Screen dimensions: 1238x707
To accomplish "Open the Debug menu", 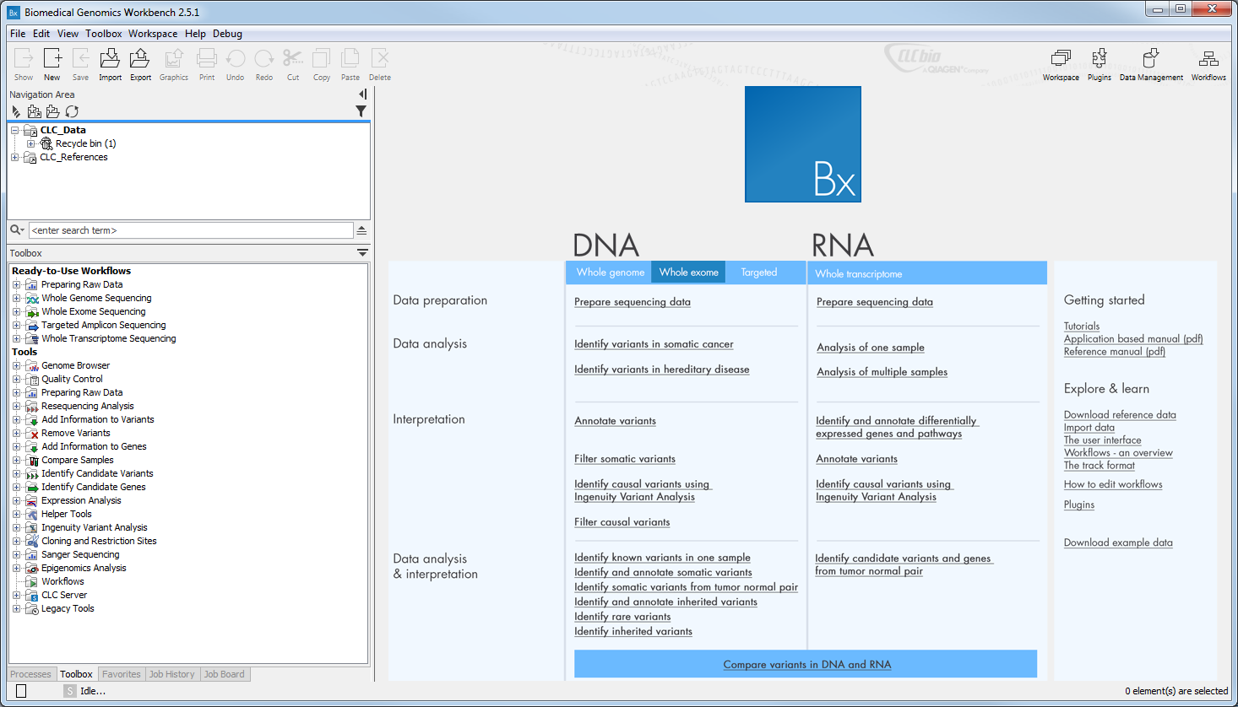I will [x=227, y=34].
